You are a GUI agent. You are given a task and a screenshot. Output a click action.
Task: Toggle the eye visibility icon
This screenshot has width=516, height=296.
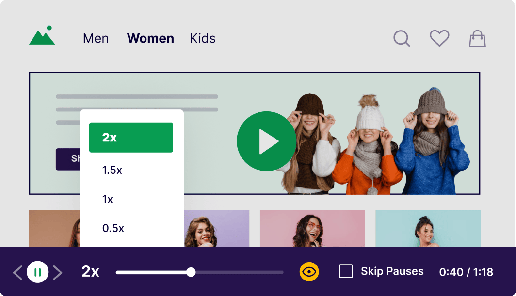309,271
